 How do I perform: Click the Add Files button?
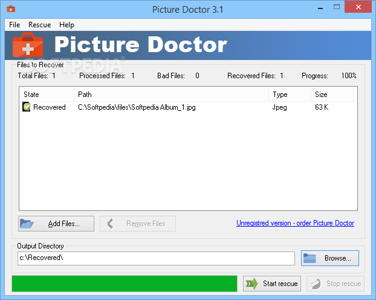point(56,224)
